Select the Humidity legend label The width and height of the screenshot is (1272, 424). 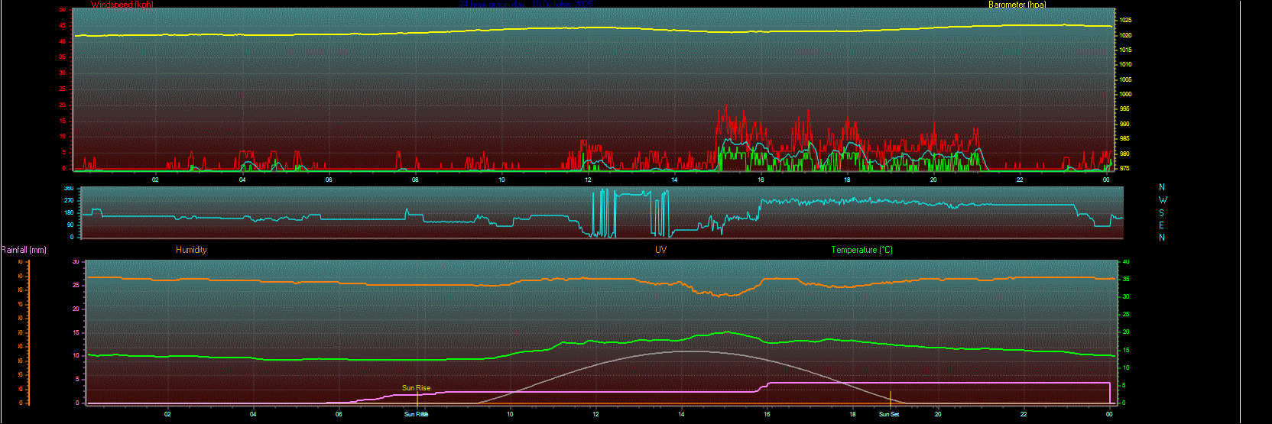[191, 250]
